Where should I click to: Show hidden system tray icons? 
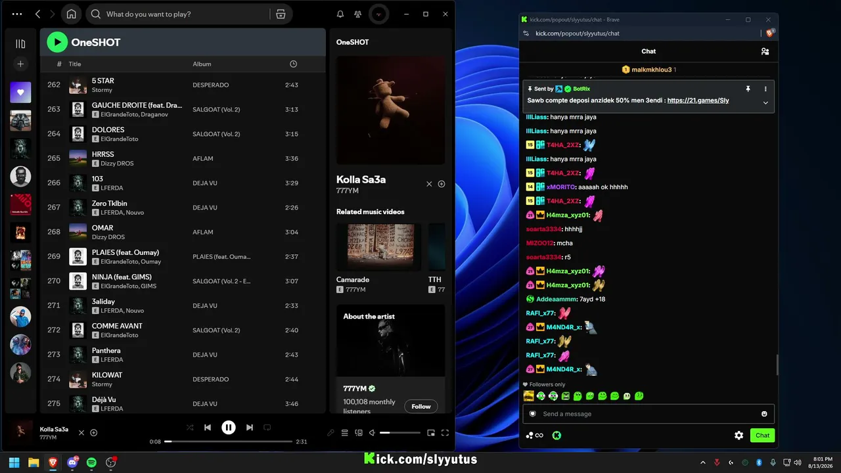[x=702, y=462]
